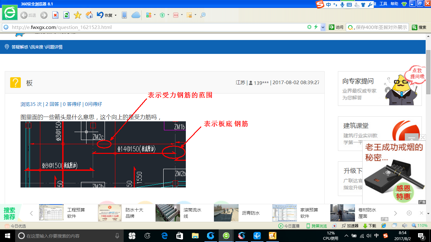This screenshot has height=242, width=431.
Task: Open the Windows Start button
Action: coord(7,236)
